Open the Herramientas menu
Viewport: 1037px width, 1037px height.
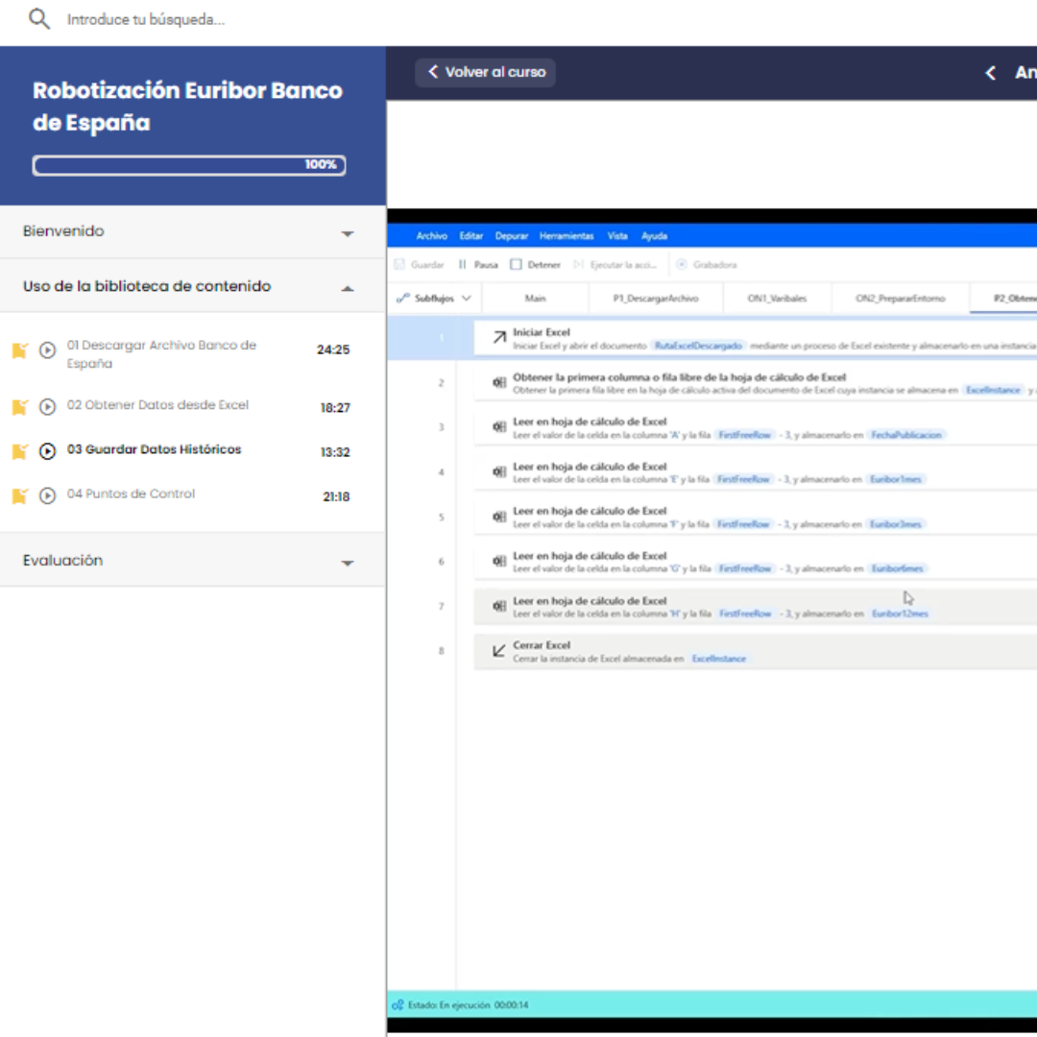567,236
